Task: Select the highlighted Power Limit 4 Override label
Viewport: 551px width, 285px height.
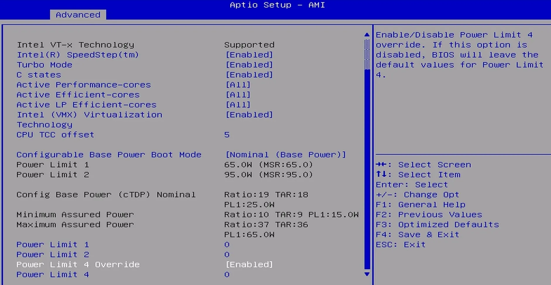Action: click(78, 265)
